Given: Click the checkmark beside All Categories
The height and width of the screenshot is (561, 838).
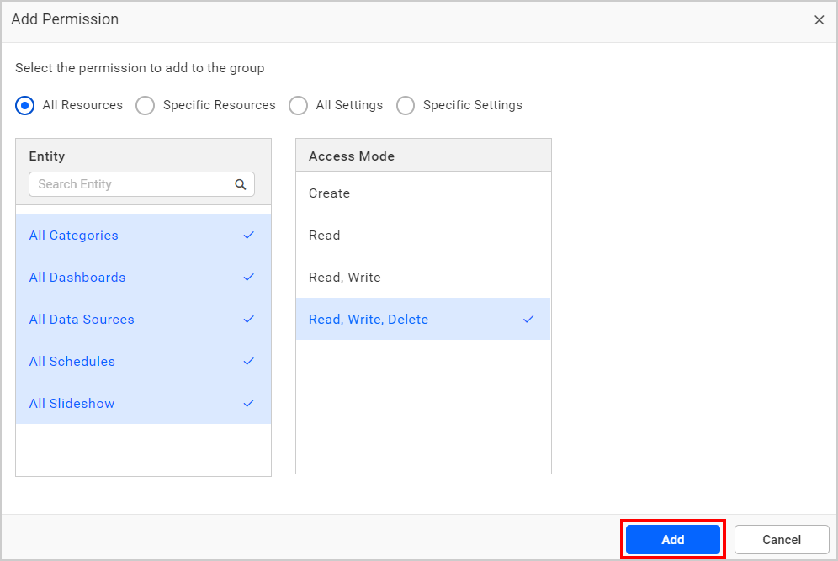Looking at the screenshot, I should coord(248,236).
